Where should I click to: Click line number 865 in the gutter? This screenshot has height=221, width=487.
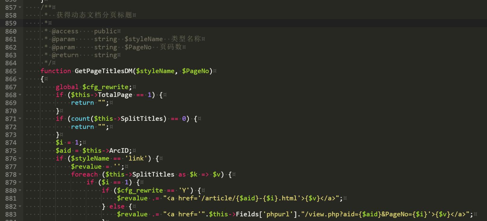pos(11,71)
